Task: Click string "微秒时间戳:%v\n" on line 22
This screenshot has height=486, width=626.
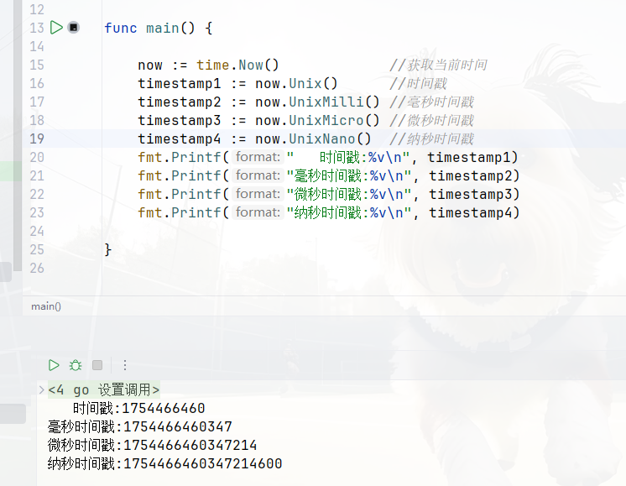Action: pos(349,194)
